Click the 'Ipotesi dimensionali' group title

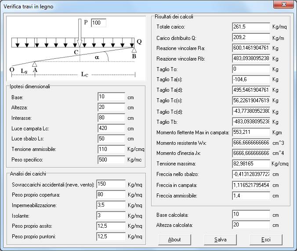[30, 86]
